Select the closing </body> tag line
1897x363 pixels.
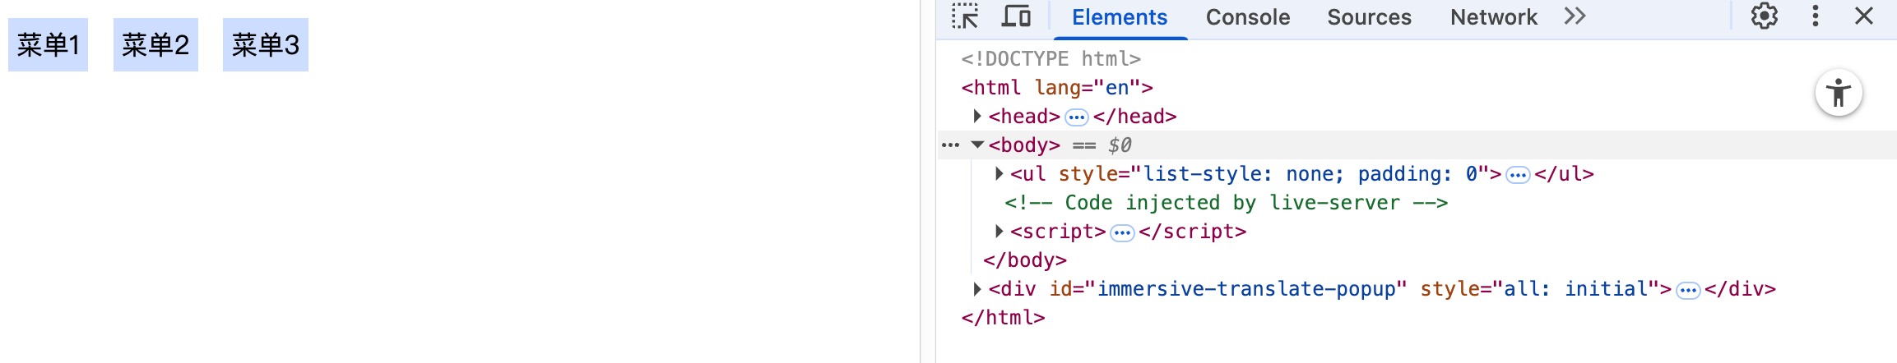(1025, 260)
